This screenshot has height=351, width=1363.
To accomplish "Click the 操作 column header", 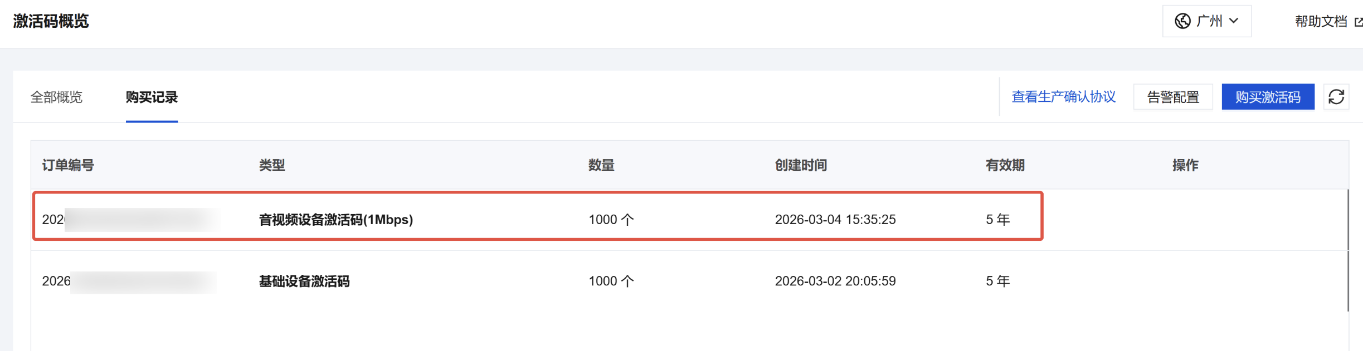I will [x=1185, y=165].
